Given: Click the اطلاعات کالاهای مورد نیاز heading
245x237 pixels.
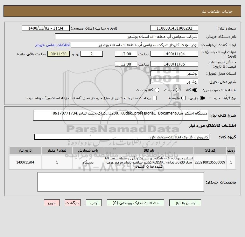Looking at the screenshot, I should (x=213, y=126).
